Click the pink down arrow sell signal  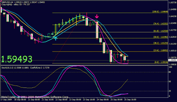pyautogui.click(x=97, y=16)
